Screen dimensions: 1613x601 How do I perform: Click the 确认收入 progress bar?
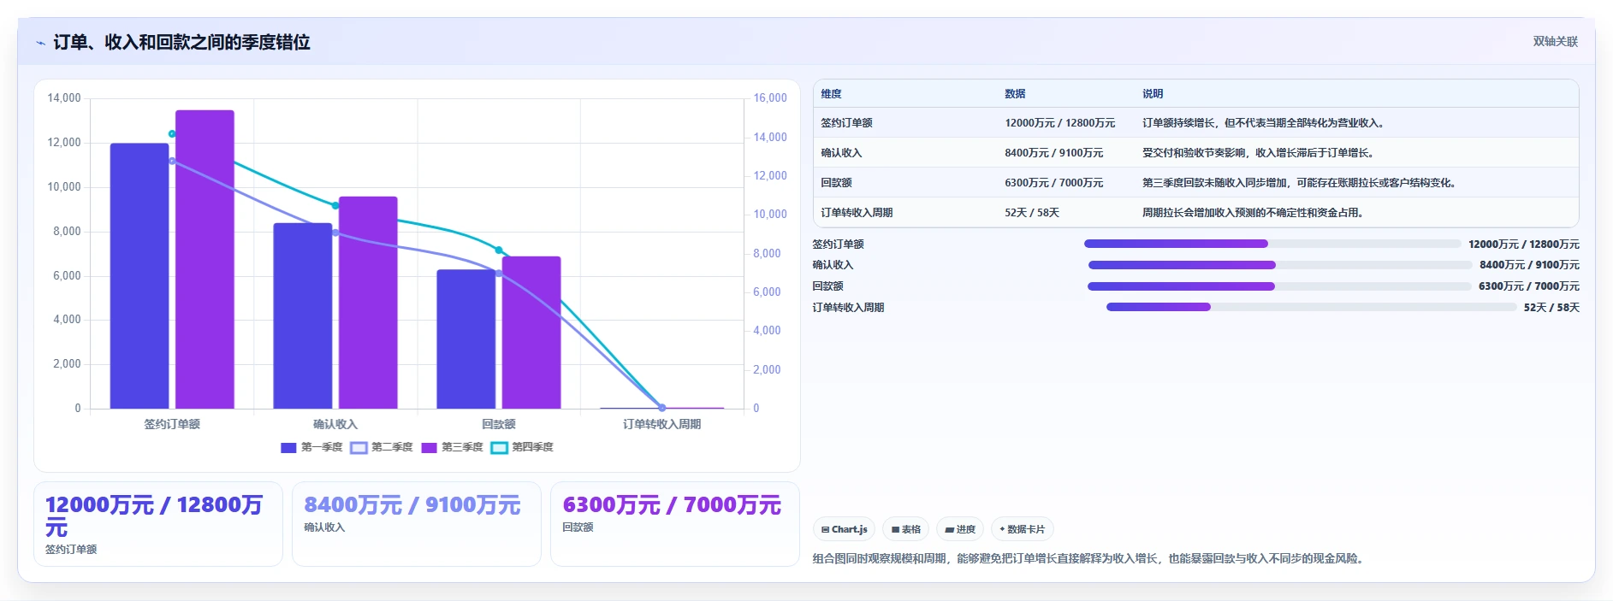click(1280, 265)
